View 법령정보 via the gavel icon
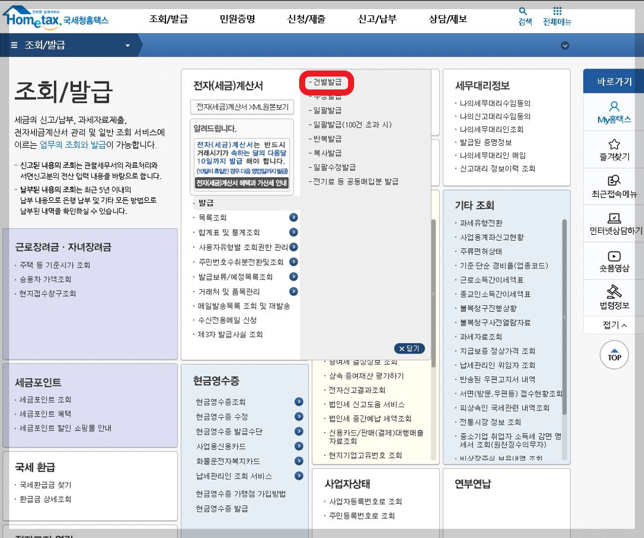The height and width of the screenshot is (538, 644). pyautogui.click(x=613, y=293)
